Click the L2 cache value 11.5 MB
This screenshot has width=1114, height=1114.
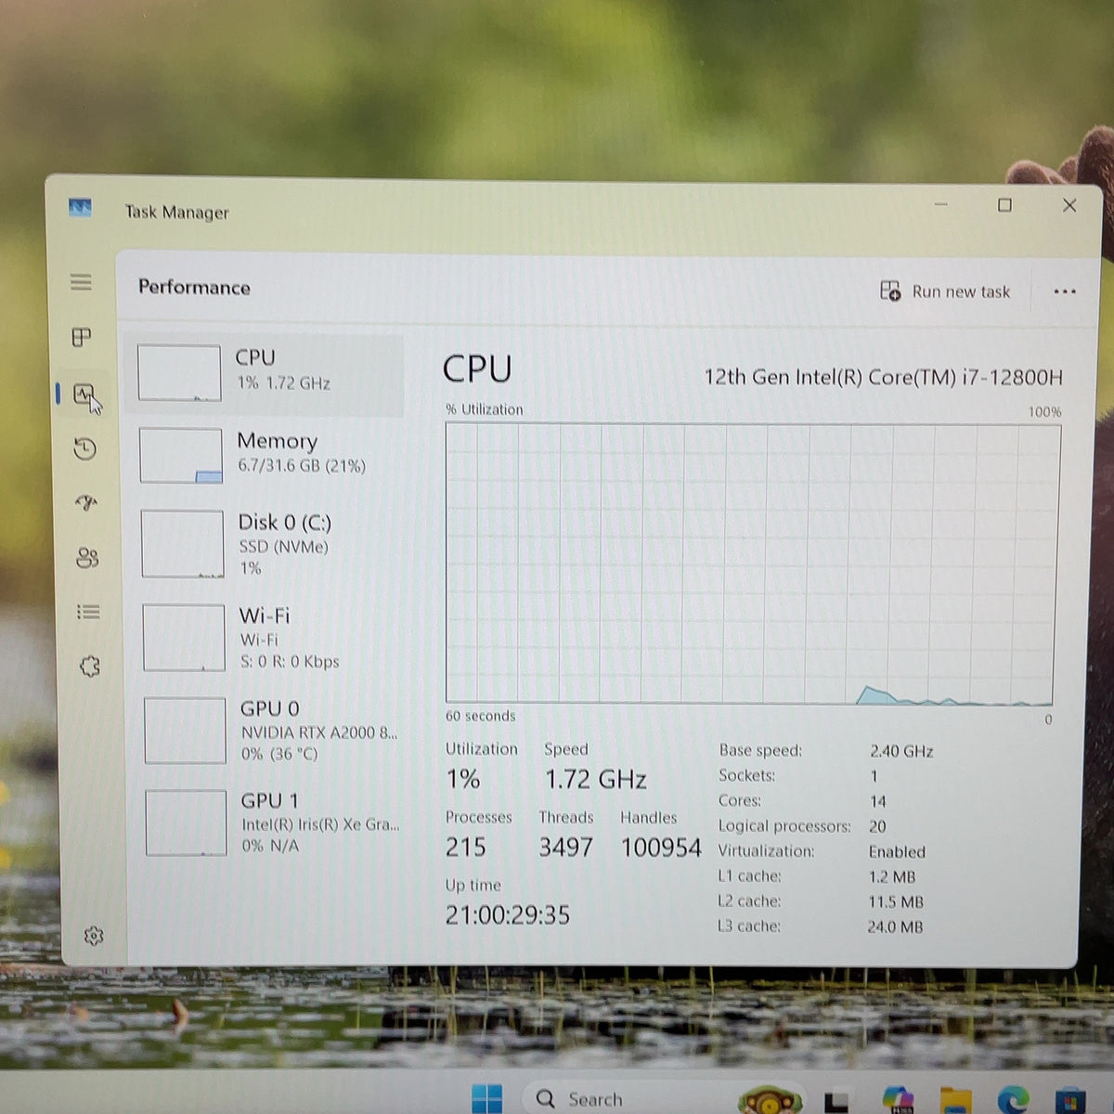pyautogui.click(x=896, y=901)
